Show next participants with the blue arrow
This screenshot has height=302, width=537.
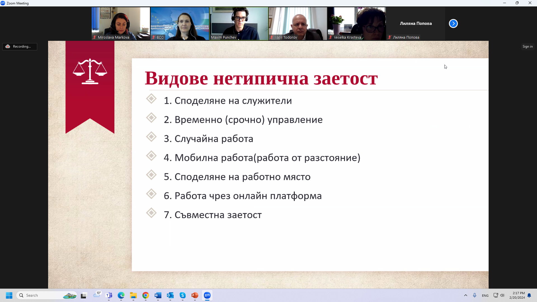pos(453,23)
